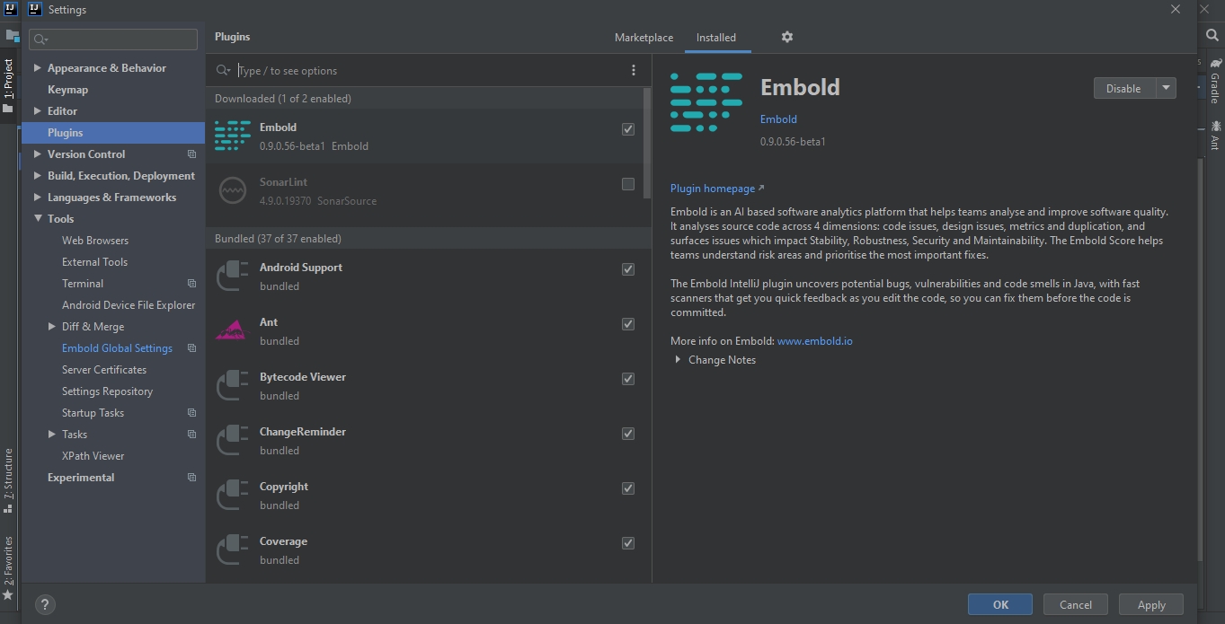Select Plugins in the settings tree
1225x624 pixels.
[x=113, y=133]
